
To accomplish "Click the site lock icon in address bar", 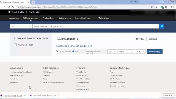I will point(18,7).
